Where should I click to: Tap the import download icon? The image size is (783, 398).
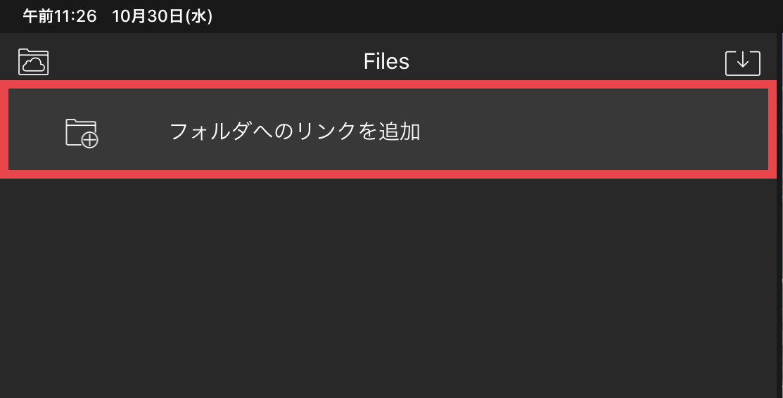742,63
